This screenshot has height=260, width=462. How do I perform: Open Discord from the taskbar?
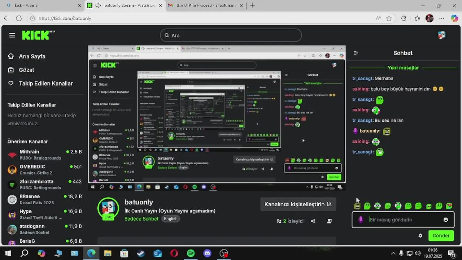[207, 253]
